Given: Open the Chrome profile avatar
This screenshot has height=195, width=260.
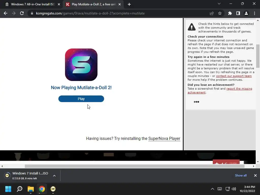Looking at the screenshot, I should [x=246, y=13].
